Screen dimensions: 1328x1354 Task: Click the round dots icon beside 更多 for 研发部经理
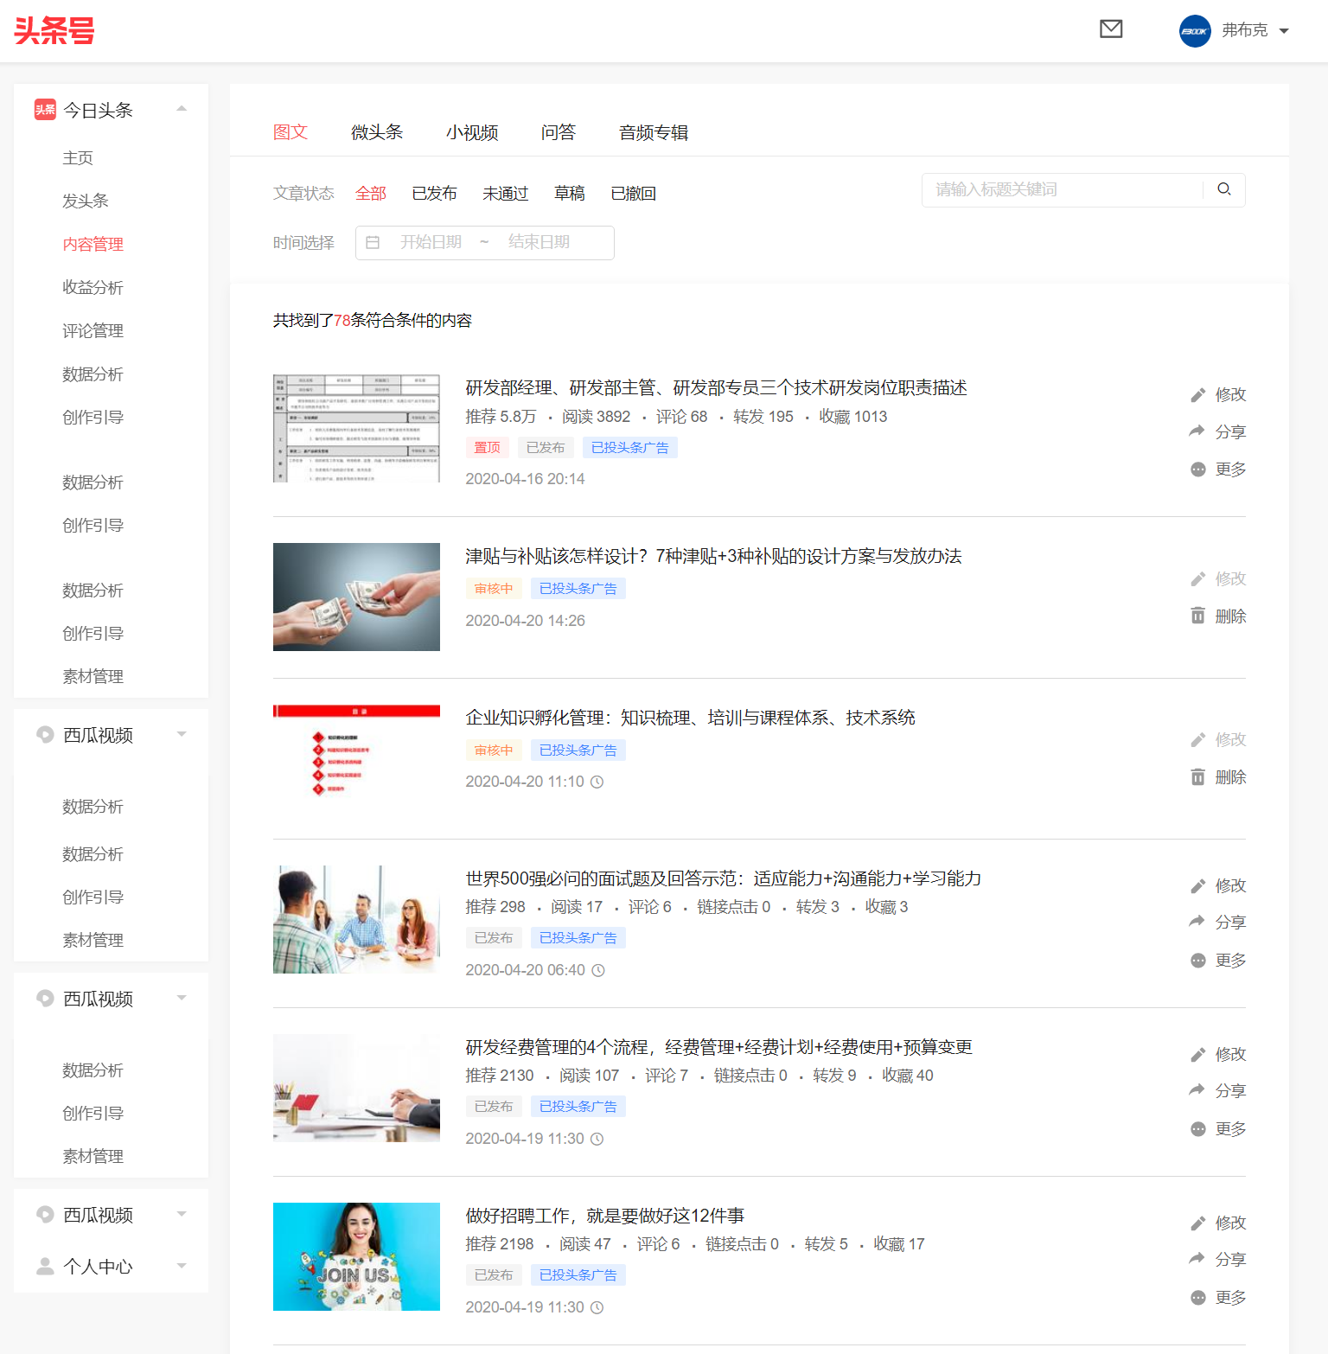coord(1197,469)
